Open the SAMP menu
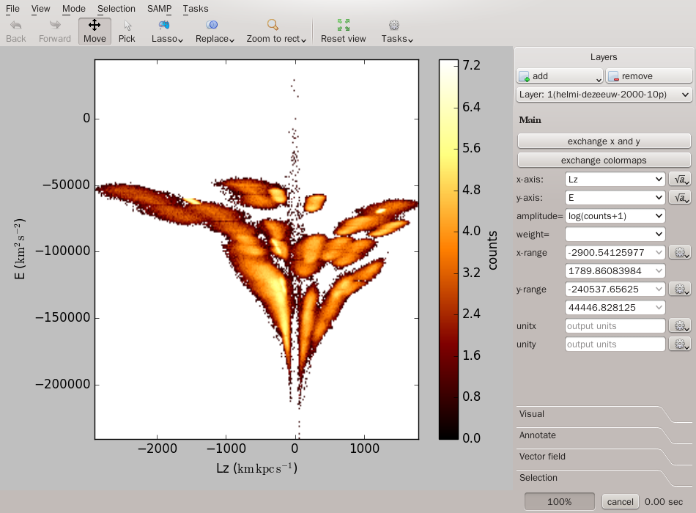Screen dimensions: 696x513 tap(160, 9)
